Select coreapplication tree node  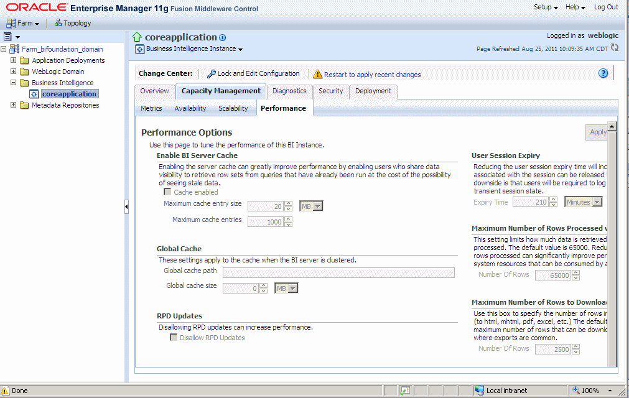pos(70,94)
